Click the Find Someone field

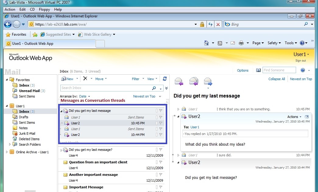click(x=279, y=70)
